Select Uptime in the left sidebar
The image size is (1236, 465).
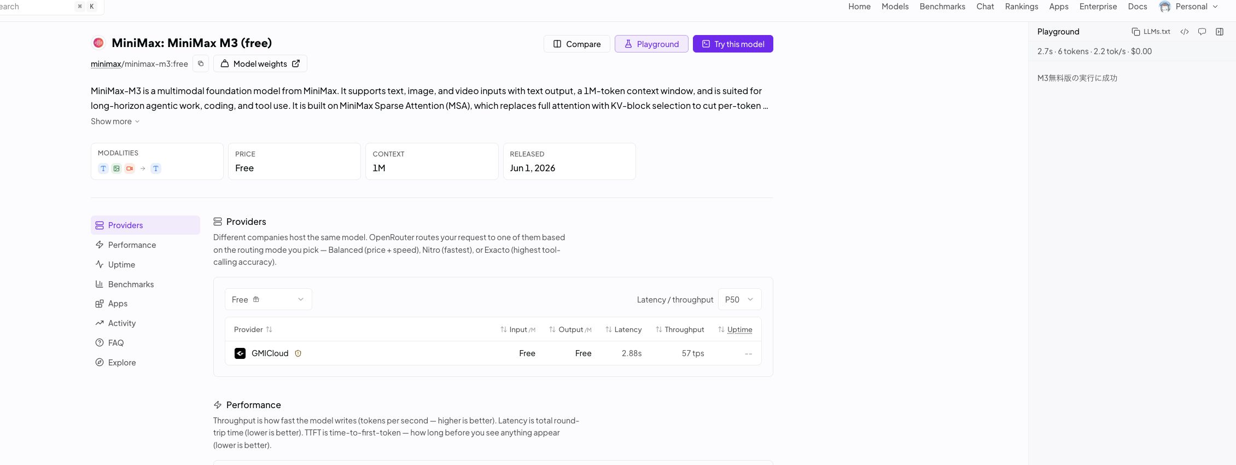pyautogui.click(x=145, y=265)
